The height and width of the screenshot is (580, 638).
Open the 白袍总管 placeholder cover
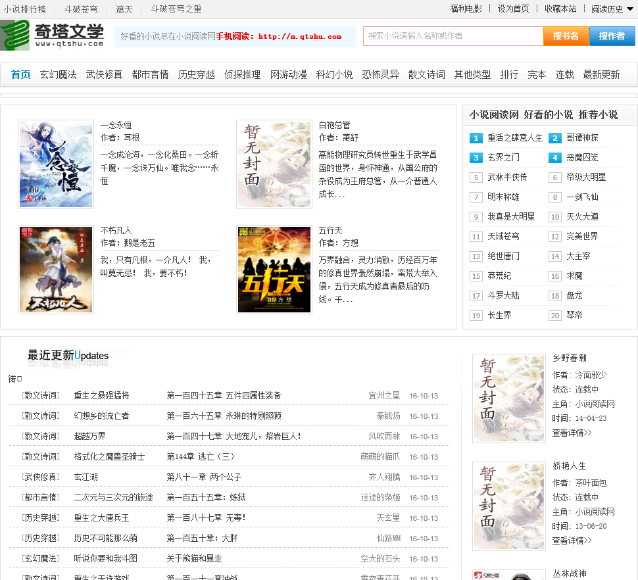click(274, 164)
